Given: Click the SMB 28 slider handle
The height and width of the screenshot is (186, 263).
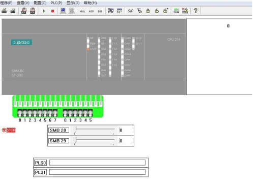Looking at the screenshot, I should 76,130.
